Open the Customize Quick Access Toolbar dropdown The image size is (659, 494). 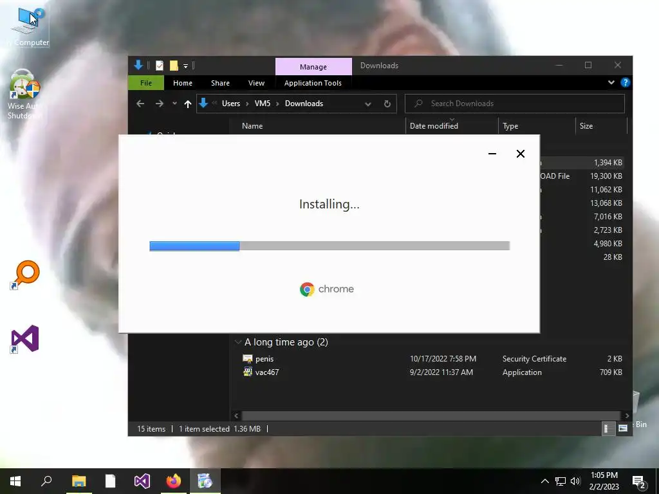coord(185,66)
